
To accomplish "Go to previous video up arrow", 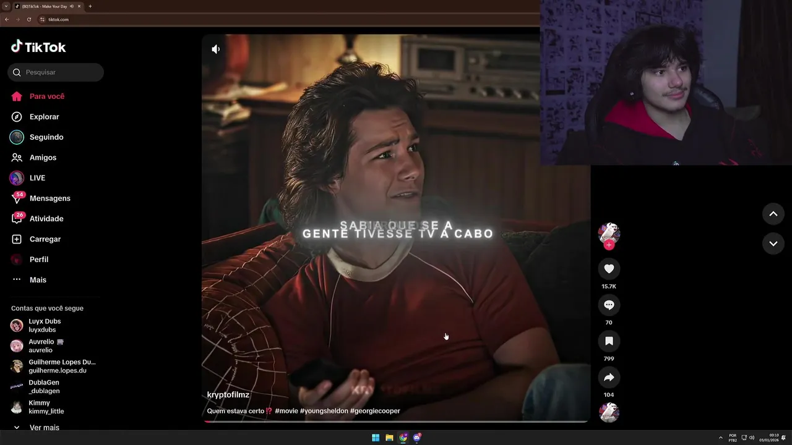I will (x=773, y=214).
